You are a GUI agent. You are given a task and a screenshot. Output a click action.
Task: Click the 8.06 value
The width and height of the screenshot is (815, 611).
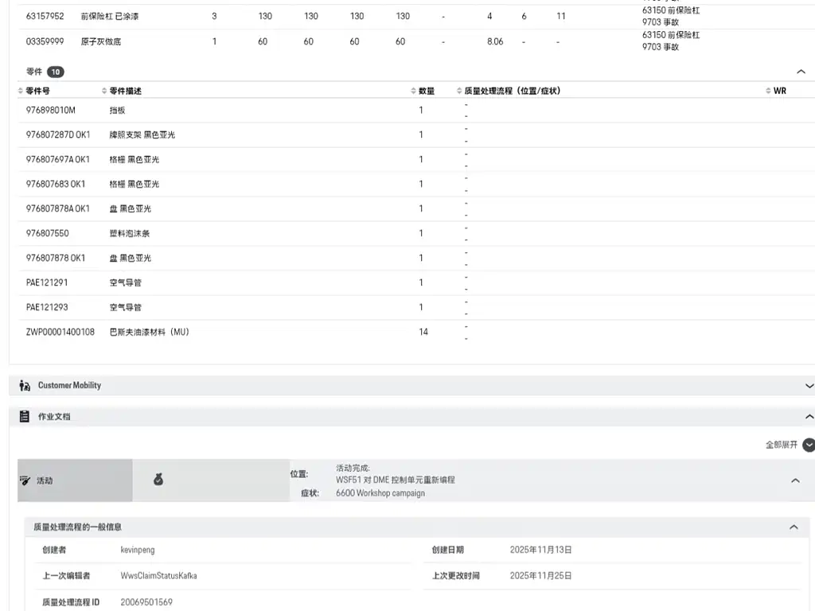click(495, 41)
